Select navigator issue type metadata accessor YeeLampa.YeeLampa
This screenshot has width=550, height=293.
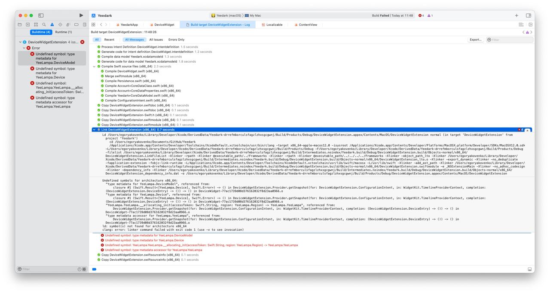(x=52, y=102)
